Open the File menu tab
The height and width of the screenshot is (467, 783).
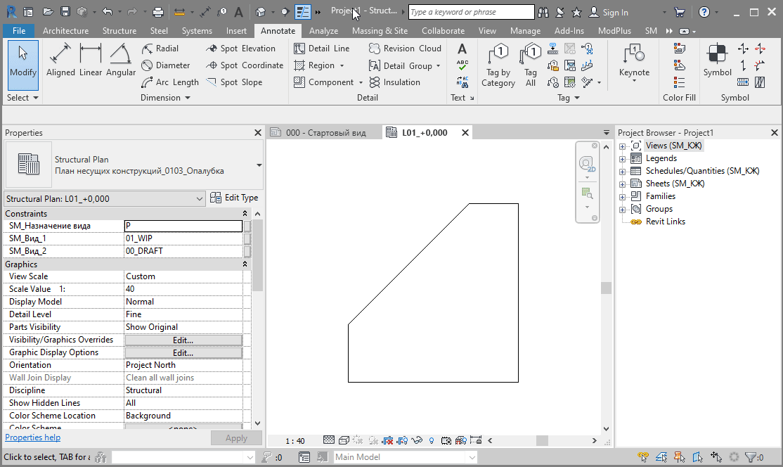(19, 31)
